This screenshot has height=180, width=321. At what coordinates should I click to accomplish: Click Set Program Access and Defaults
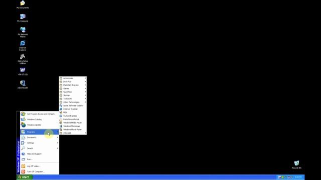[x=40, y=114]
